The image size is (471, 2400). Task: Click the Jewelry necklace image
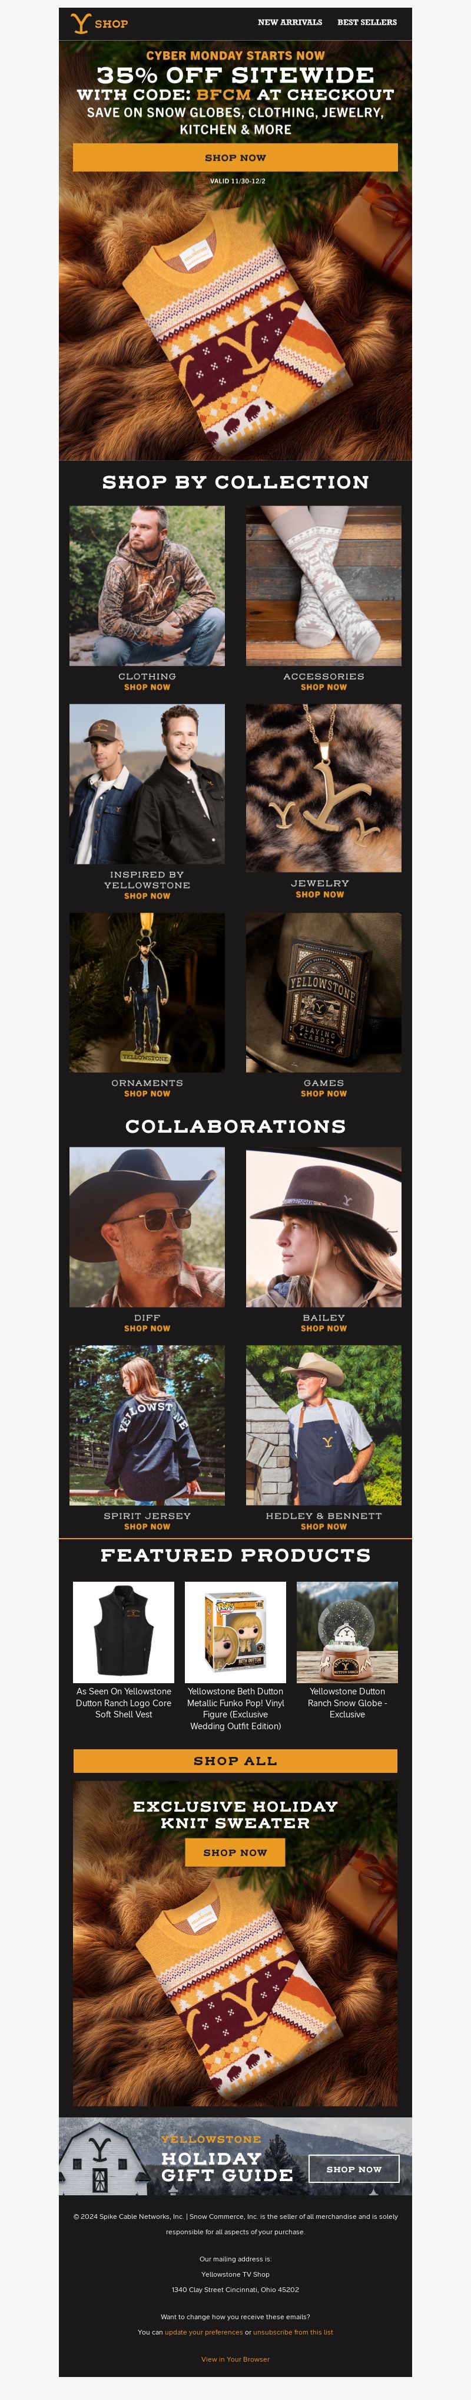323,788
